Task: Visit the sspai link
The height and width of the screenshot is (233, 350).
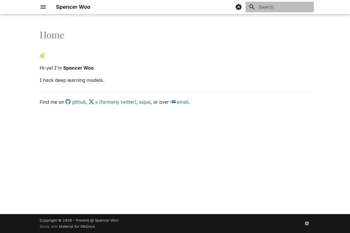Action: click(145, 102)
